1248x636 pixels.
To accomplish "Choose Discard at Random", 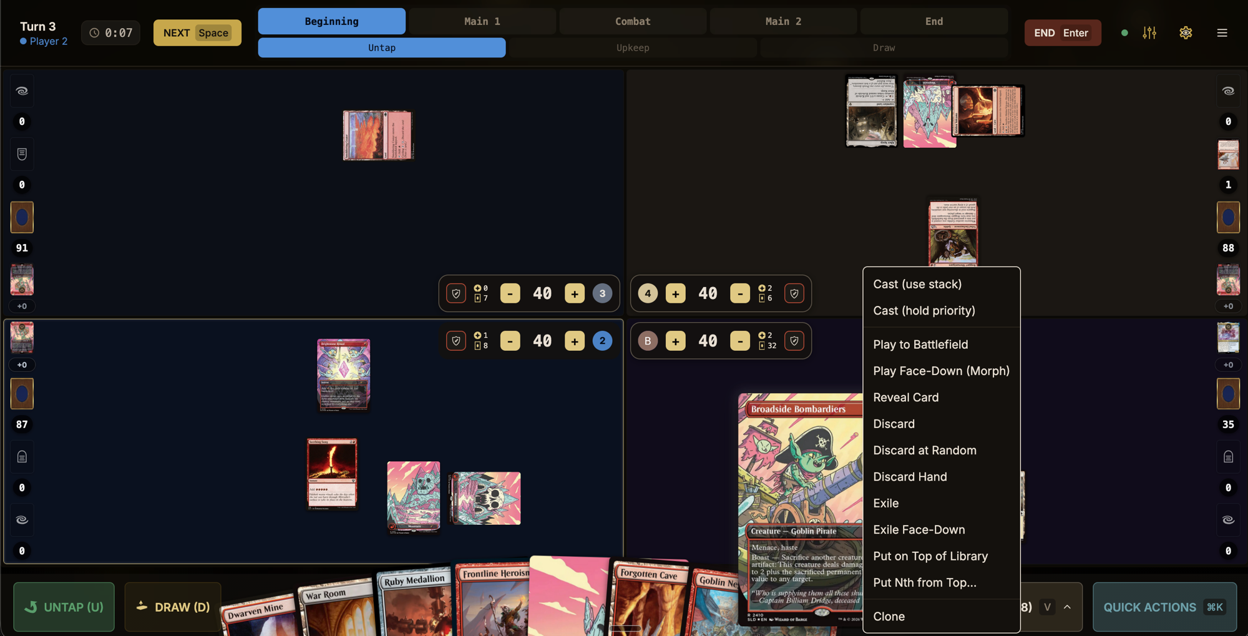I will coord(942,450).
